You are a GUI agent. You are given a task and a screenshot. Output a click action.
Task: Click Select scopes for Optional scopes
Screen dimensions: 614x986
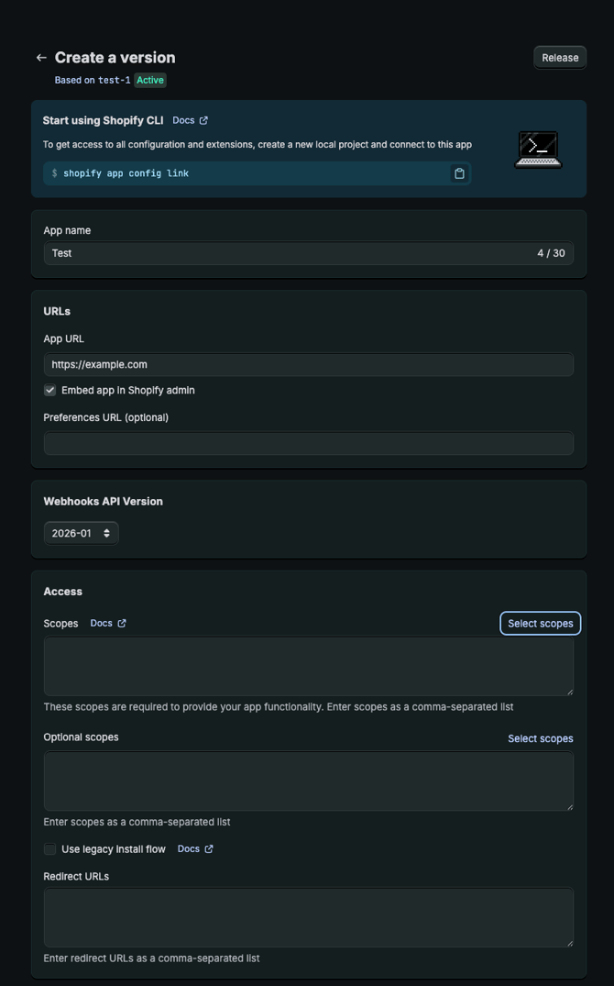(x=541, y=738)
